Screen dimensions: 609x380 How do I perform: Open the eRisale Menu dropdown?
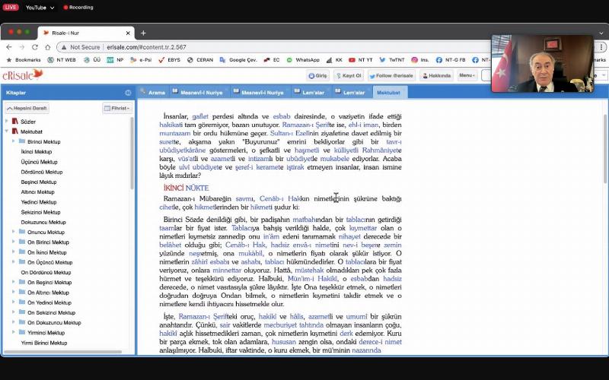point(467,75)
